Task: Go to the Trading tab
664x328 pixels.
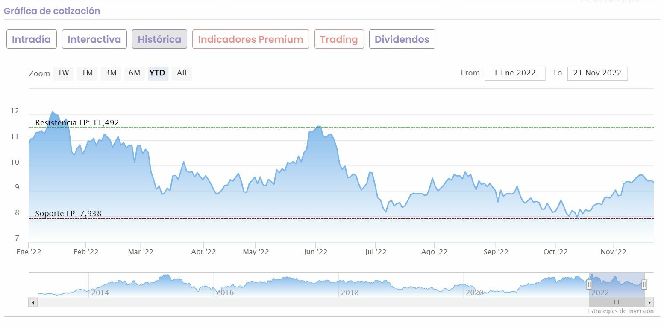Action: [x=339, y=39]
